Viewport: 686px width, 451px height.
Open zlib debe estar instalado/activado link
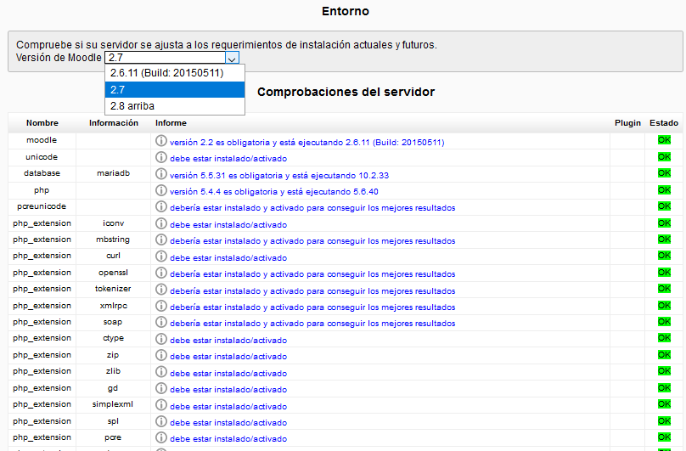[x=228, y=374]
